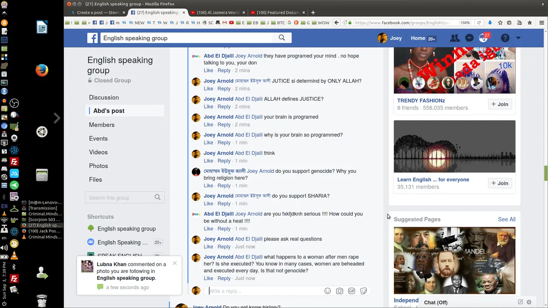Like 'please ask real questions' comment

coord(208,246)
